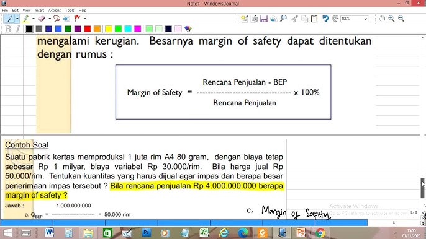Choose the navy swatch near the palette
This screenshot has height=239, width=426.
point(168,28)
